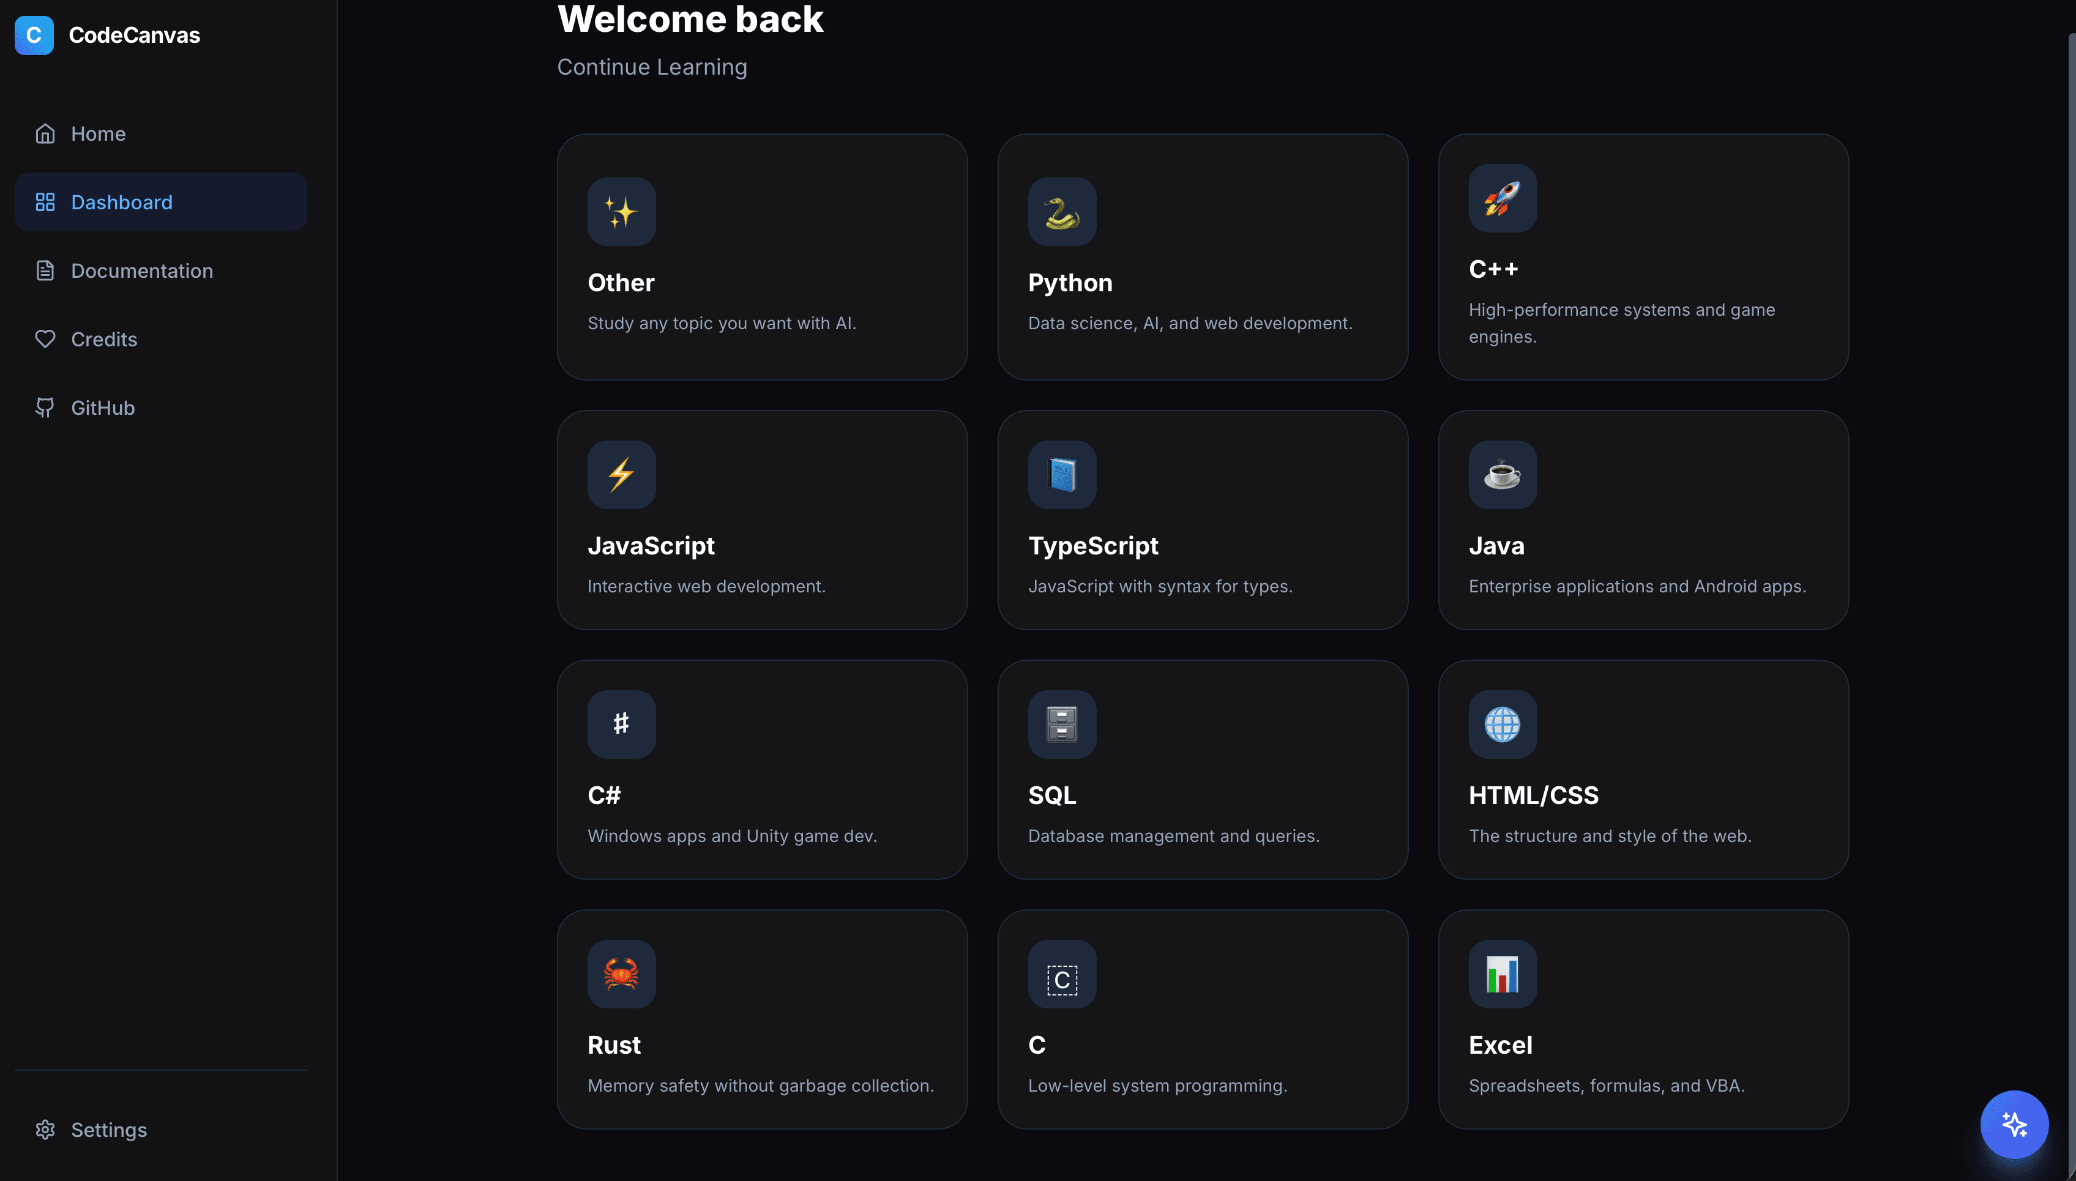Click the Rust crab icon
The height and width of the screenshot is (1181, 2076).
(x=621, y=974)
